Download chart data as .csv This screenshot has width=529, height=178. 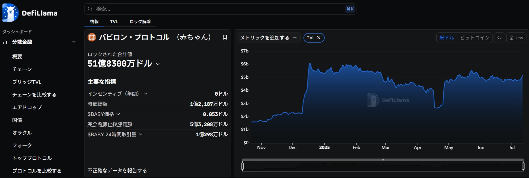tap(517, 38)
